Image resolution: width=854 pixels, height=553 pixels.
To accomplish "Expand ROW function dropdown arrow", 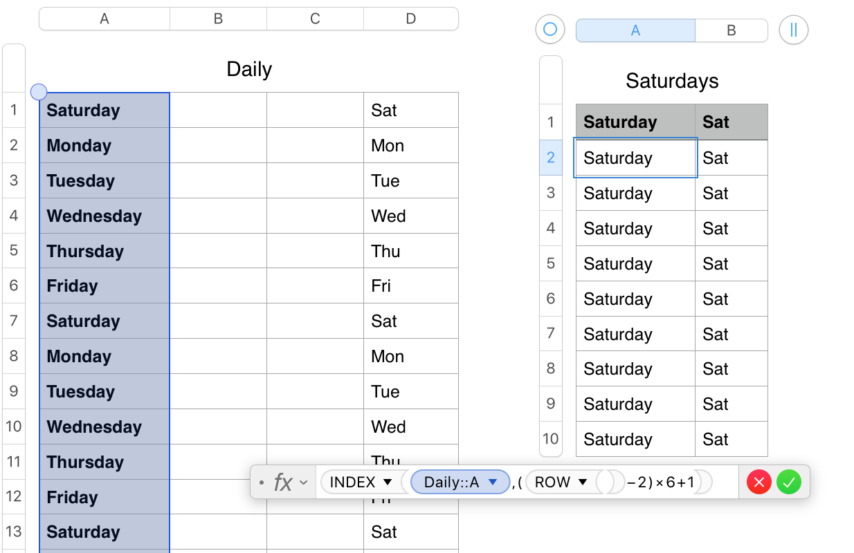I will coord(583,482).
